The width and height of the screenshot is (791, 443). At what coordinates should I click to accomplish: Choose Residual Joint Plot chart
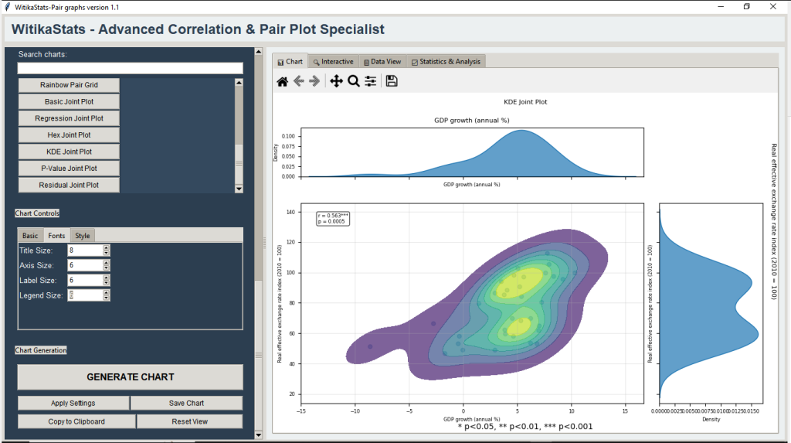(x=69, y=185)
